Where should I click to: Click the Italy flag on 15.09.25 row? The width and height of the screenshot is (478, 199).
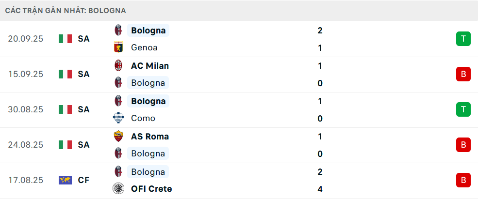coord(65,74)
